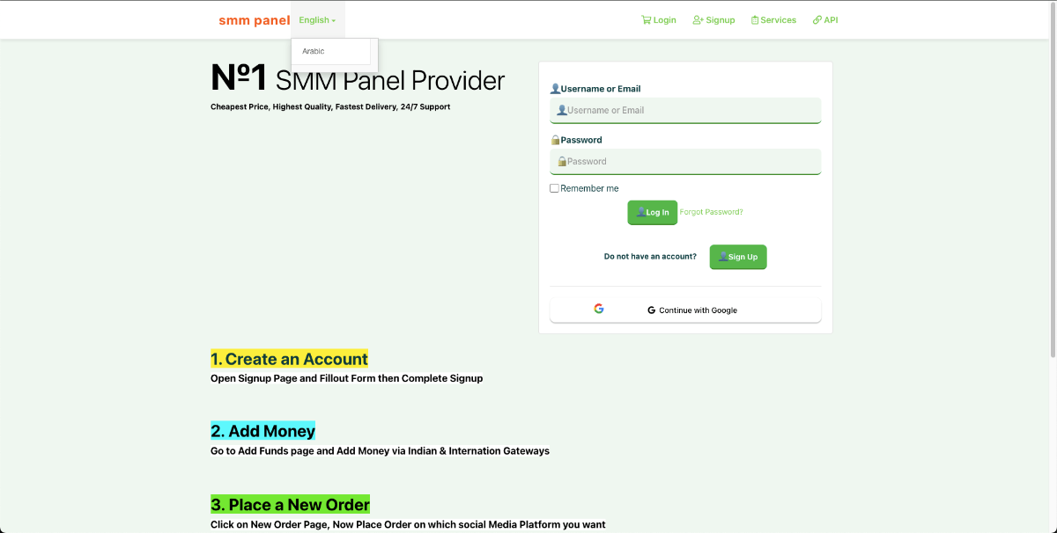Viewport: 1057px width, 533px height.
Task: Toggle the Remember me checkbox
Action: [554, 188]
